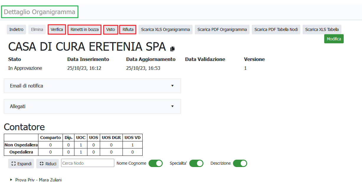
Task: Expand the Email di notifica panel
Action: [92, 86]
